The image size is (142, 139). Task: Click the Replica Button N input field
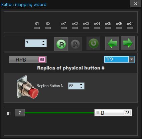[x=76, y=86]
